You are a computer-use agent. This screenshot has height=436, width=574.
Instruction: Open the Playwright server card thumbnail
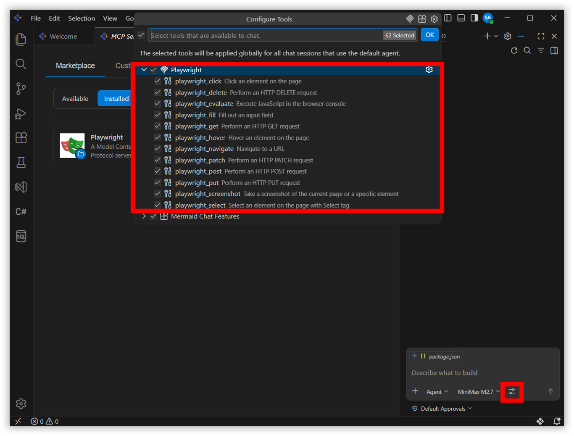[72, 145]
